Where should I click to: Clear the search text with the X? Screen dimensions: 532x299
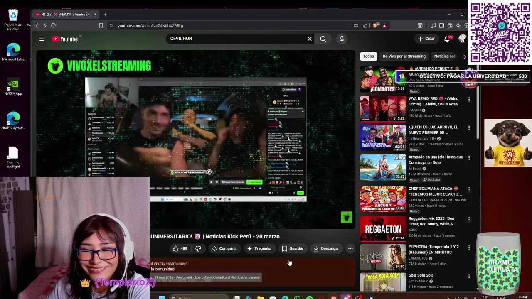coord(310,39)
